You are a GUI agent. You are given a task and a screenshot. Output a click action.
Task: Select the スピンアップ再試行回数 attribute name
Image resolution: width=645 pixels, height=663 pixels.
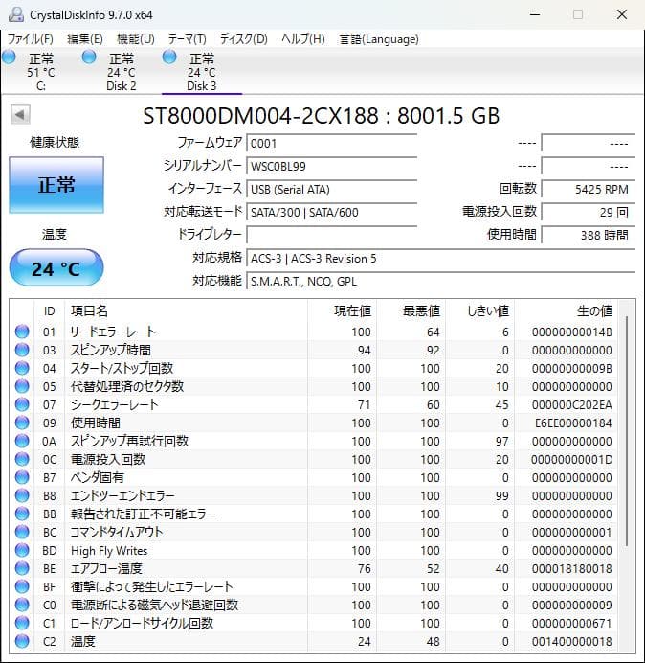coord(129,441)
